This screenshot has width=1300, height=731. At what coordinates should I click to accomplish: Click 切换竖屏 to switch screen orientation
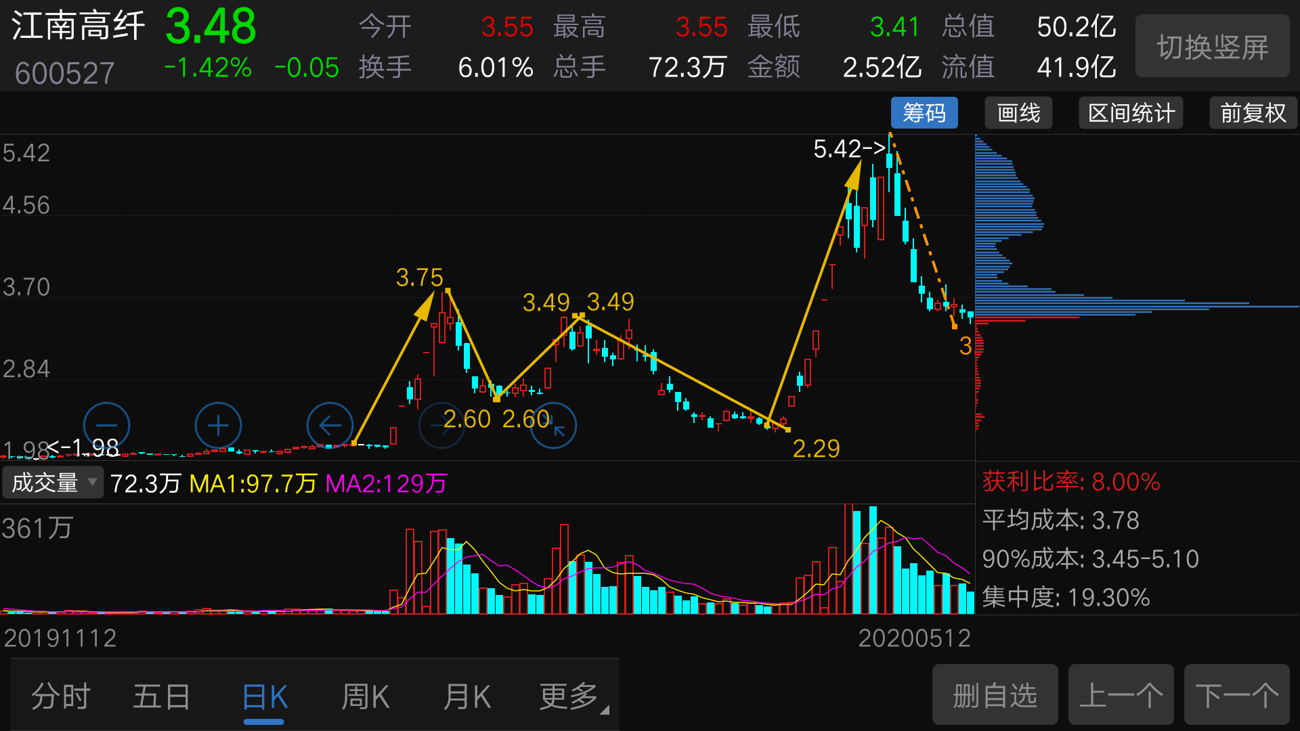point(1211,46)
